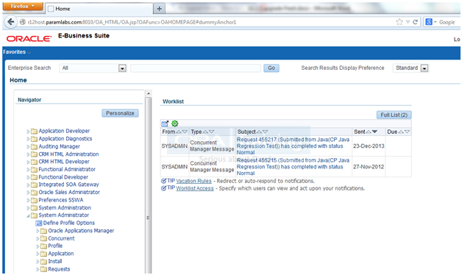Sort Due column ascending
Screen dimensions: 462x275
coord(401,132)
